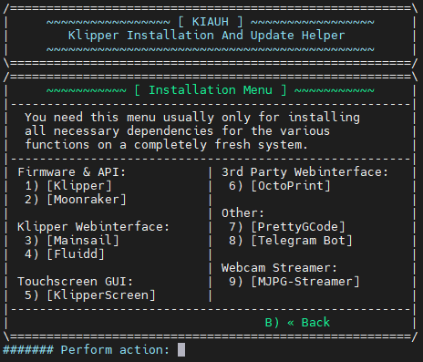Screen dimensions: 423x362
Task: Click the 'all necessary dependencies' description line
Action: 178,131
